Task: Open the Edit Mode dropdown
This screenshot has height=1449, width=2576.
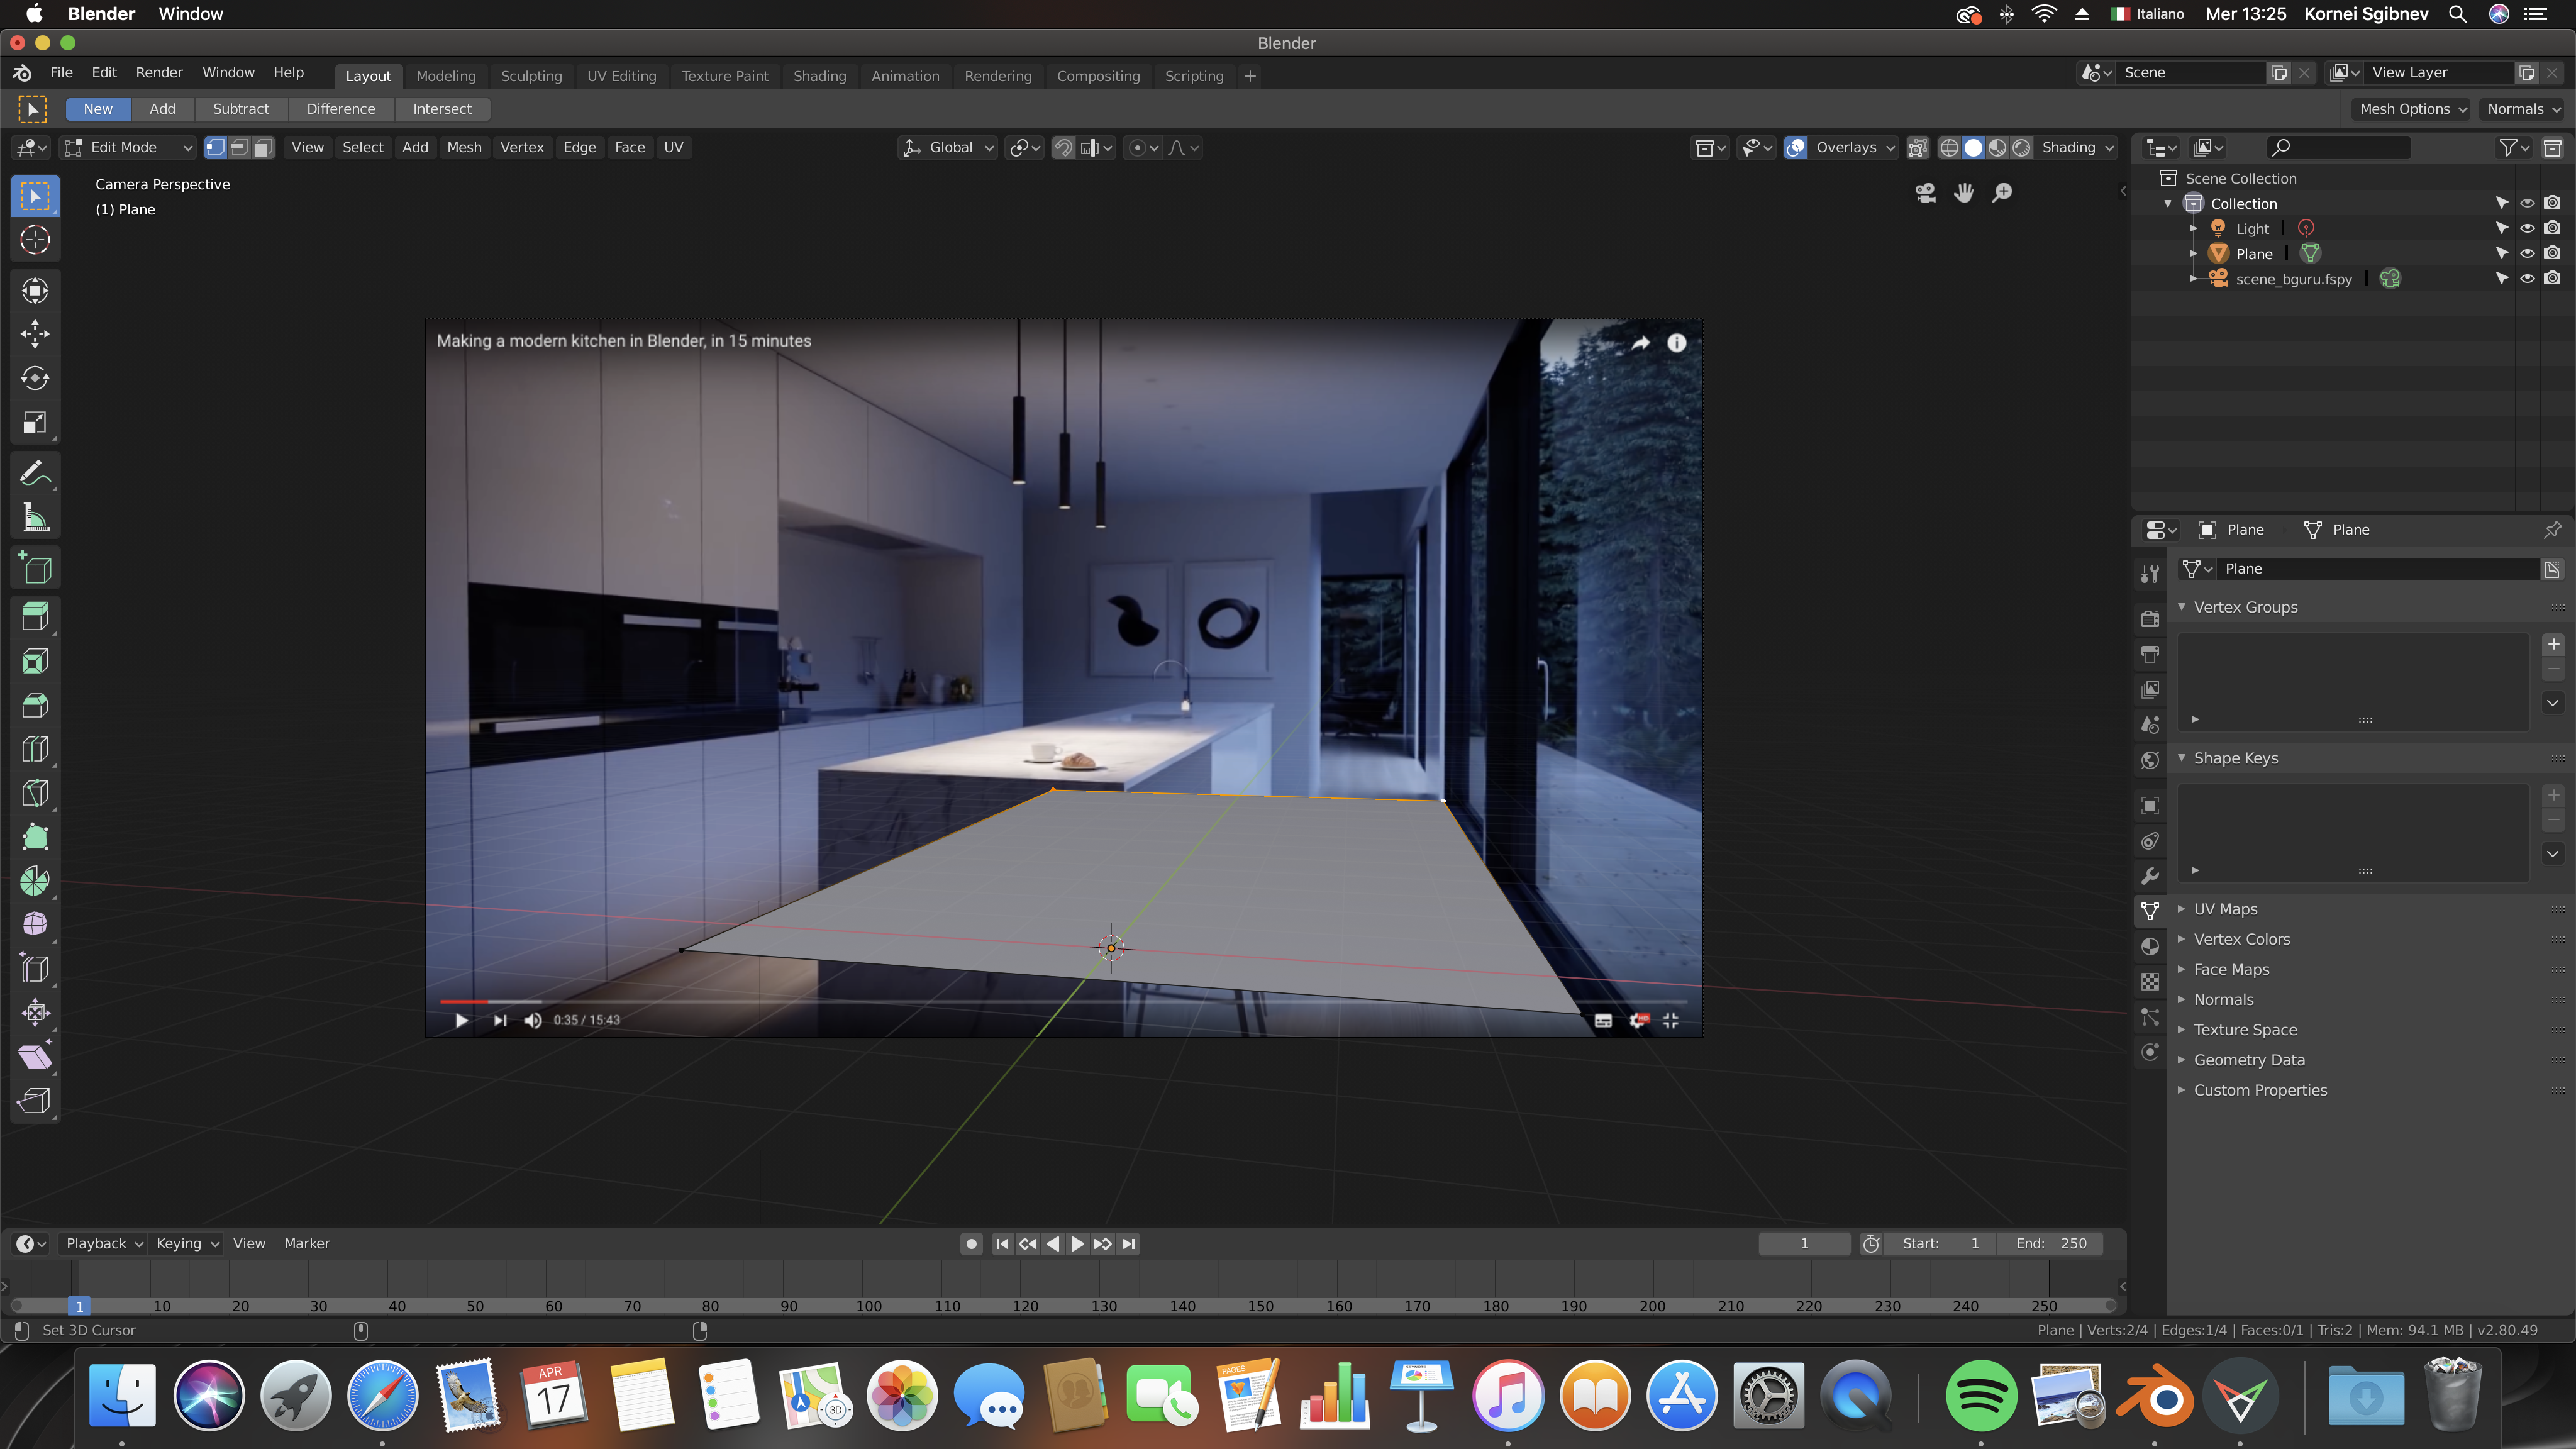Action: tap(128, 148)
